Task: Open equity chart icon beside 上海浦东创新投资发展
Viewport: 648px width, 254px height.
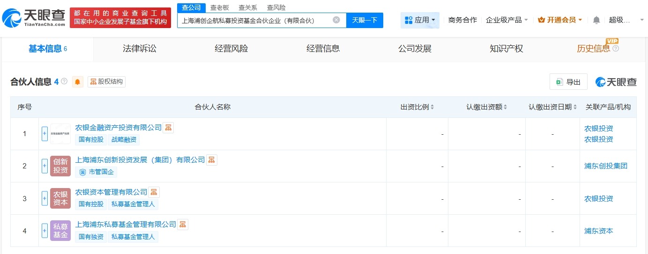Action: (212, 160)
